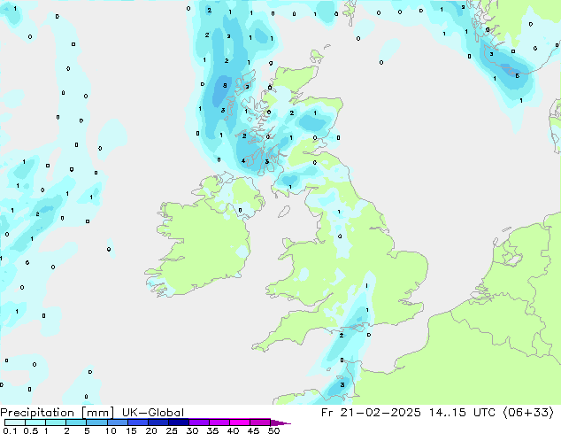Click legend tick label "30"
The image size is (561, 434).
click(x=192, y=430)
